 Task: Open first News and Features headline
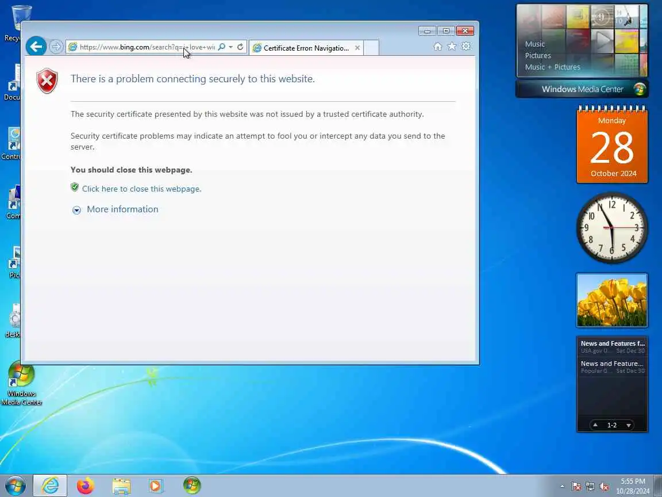tap(612, 346)
